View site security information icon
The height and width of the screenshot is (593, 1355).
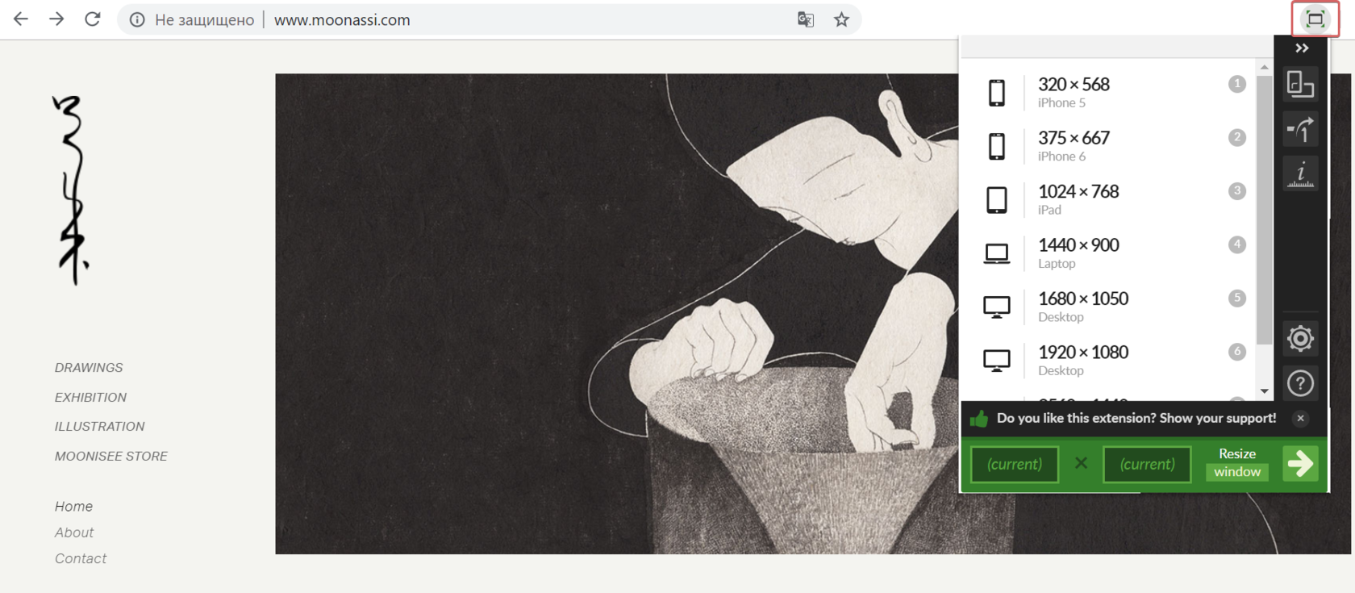point(137,19)
